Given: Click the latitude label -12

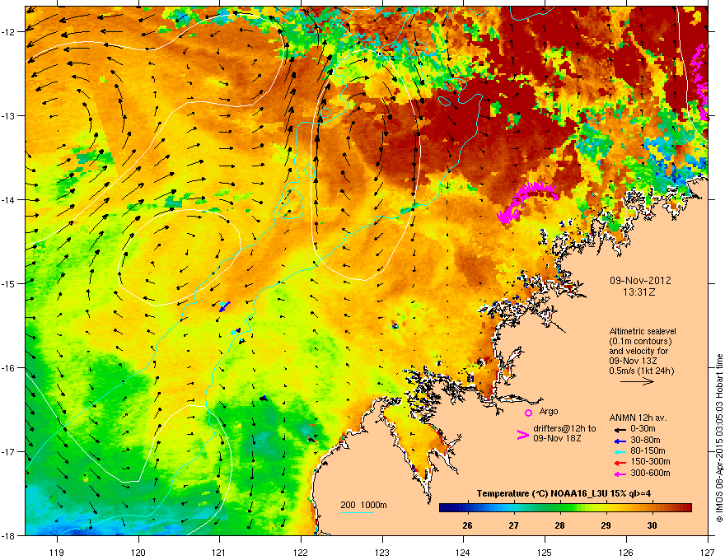Looking at the screenshot, I should pos(8,32).
